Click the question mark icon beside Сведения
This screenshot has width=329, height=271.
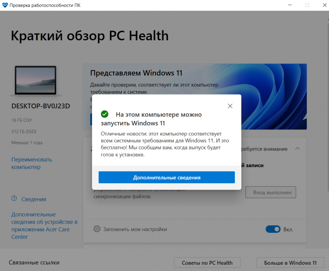[x=14, y=199]
